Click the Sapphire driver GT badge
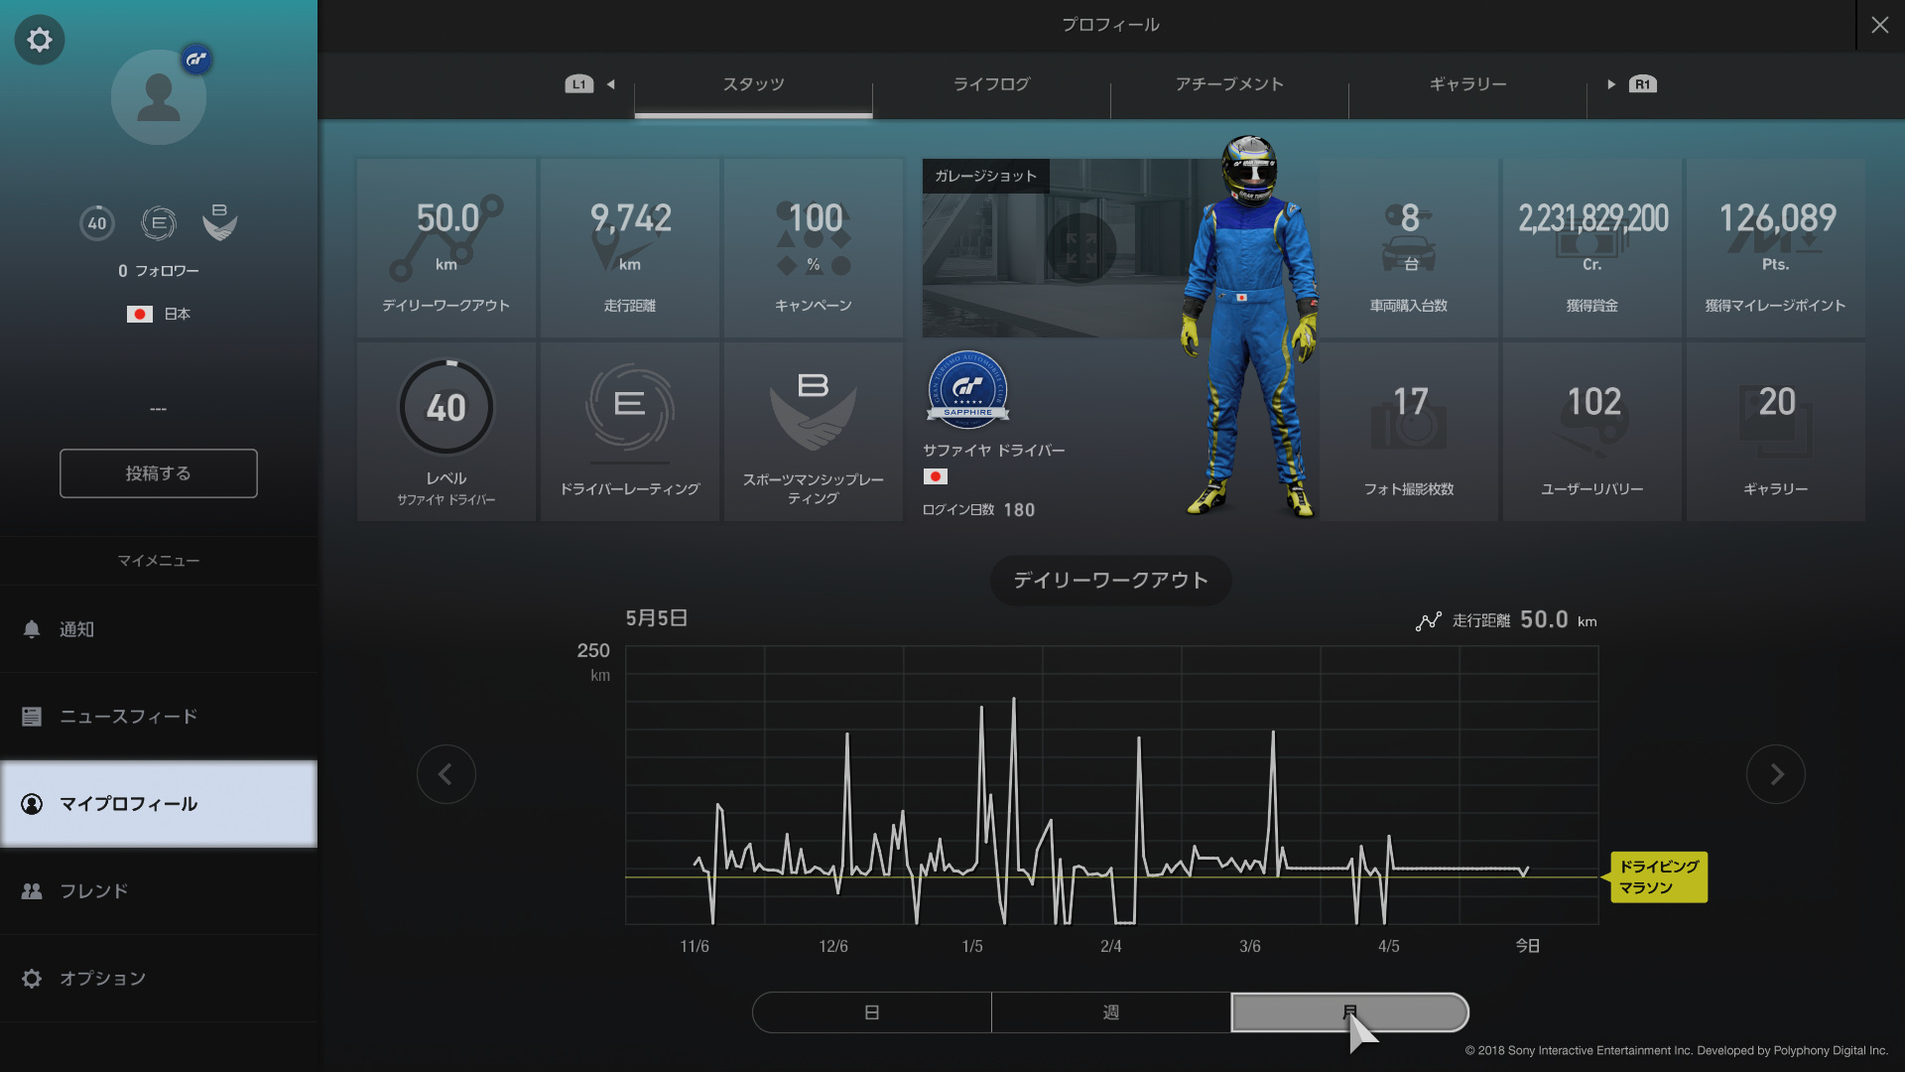The width and height of the screenshot is (1905, 1072). (x=967, y=389)
